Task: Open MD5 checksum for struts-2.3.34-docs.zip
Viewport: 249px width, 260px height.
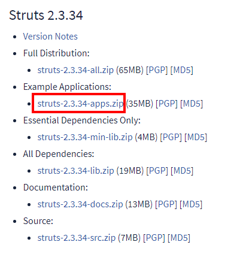Action: coord(191,204)
